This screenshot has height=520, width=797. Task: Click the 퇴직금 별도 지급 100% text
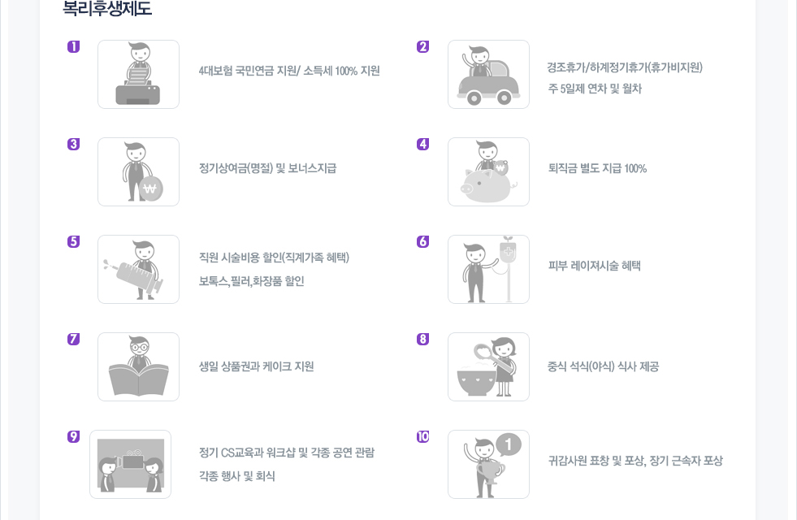click(x=597, y=169)
